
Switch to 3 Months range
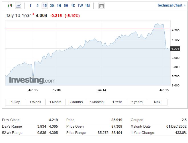(75, 102)
